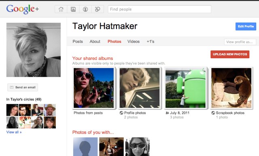Select the Photos tab
The width and height of the screenshot is (259, 156).
(x=114, y=42)
